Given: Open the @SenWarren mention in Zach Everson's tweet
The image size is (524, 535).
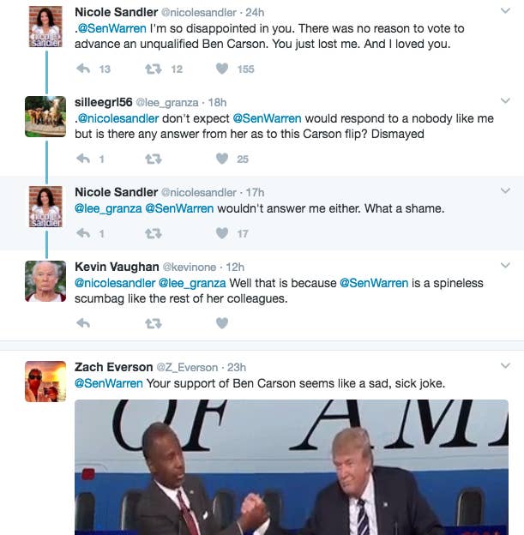Looking at the screenshot, I should [109, 383].
